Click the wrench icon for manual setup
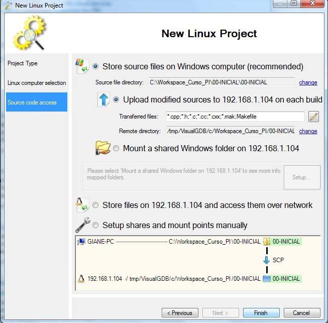Image resolution: width=328 pixels, height=323 pixels. click(x=82, y=225)
